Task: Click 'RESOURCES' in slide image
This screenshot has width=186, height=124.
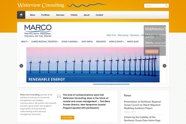Action: (101, 42)
